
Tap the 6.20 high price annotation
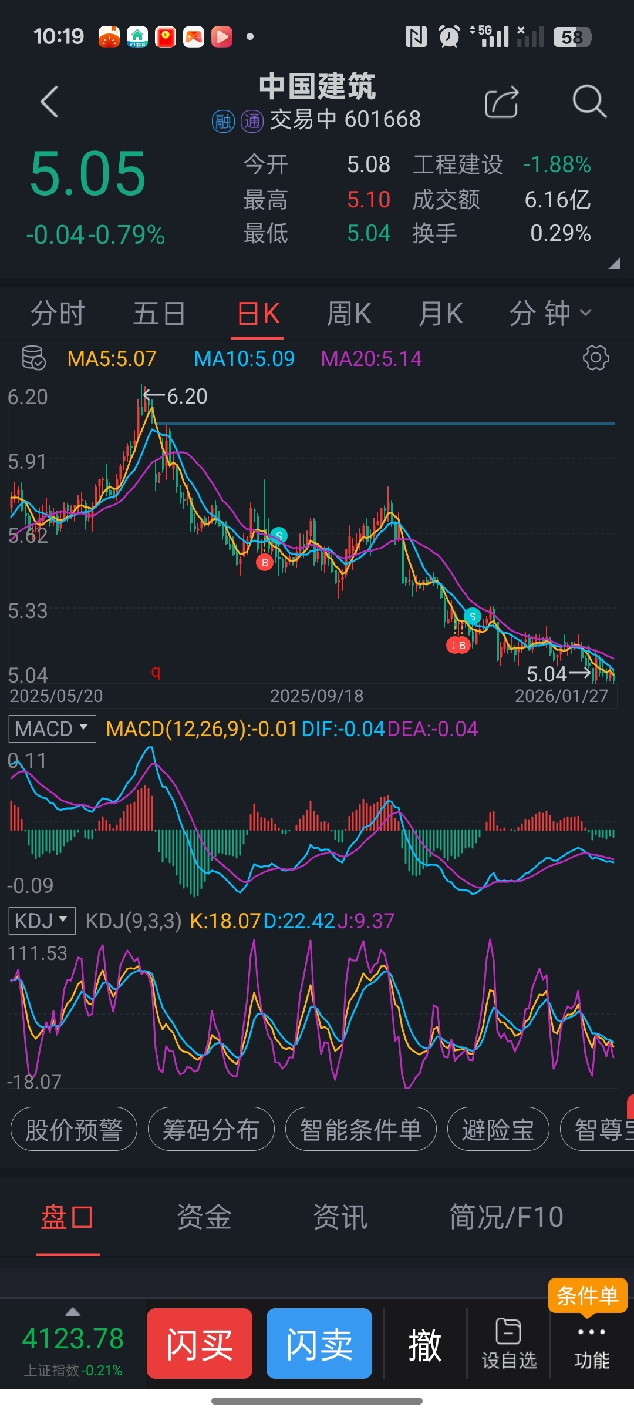[176, 396]
